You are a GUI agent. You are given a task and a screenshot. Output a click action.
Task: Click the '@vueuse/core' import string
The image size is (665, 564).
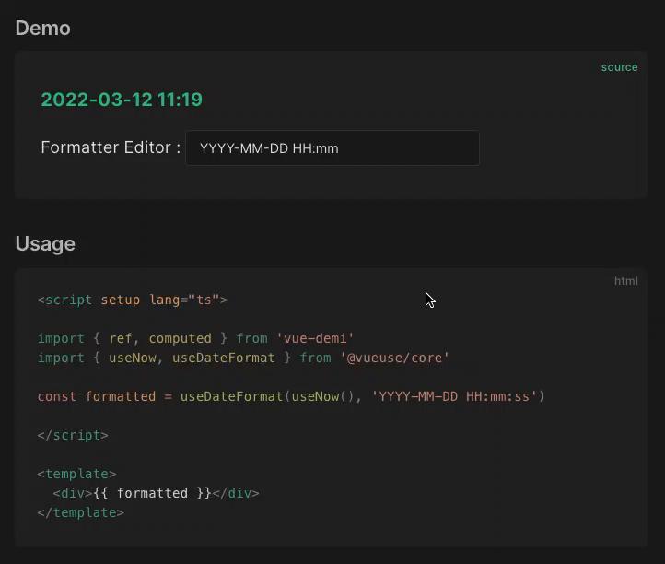[x=394, y=358]
